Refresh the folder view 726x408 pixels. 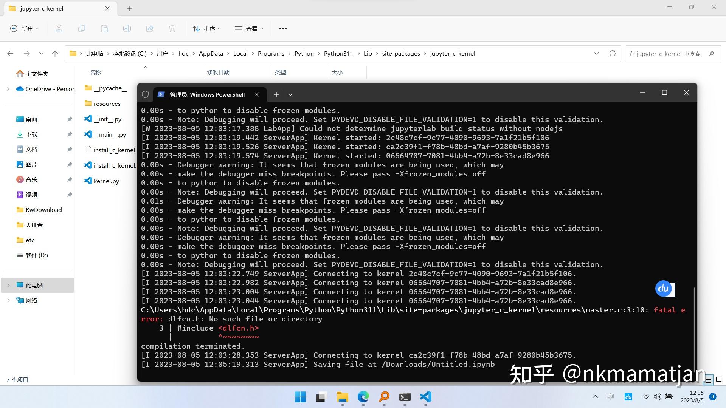[612, 53]
